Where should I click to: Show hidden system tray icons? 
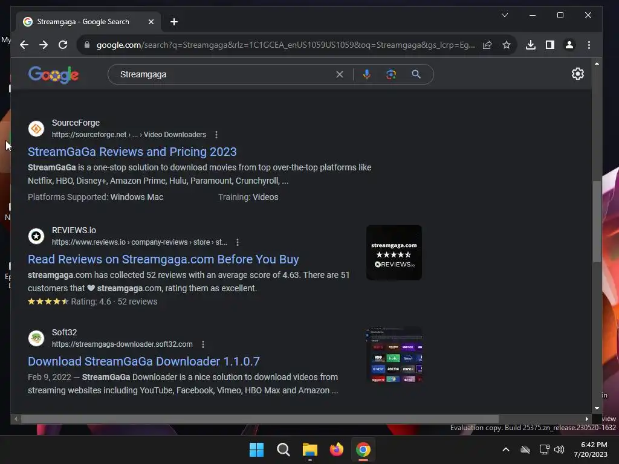[x=506, y=449]
